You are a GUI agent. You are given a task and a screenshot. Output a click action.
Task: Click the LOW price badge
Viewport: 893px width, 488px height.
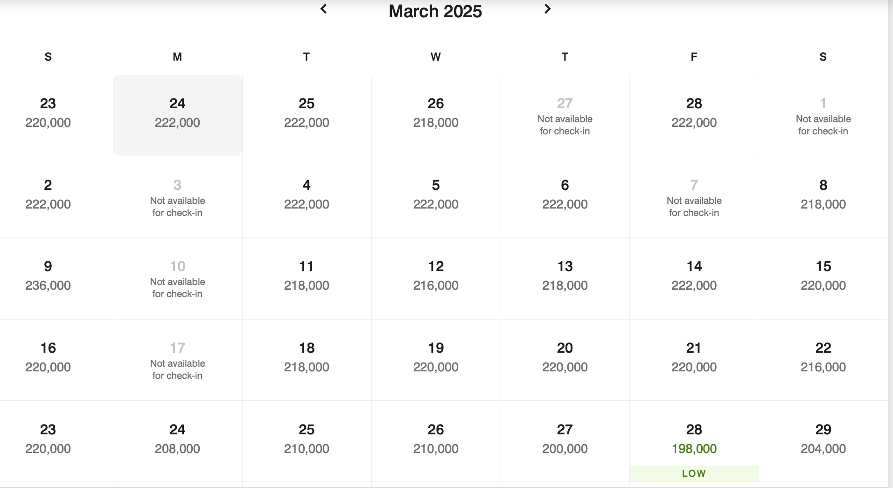pos(694,473)
